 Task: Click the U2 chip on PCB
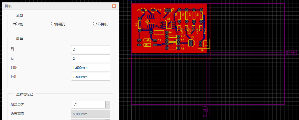[152, 21]
